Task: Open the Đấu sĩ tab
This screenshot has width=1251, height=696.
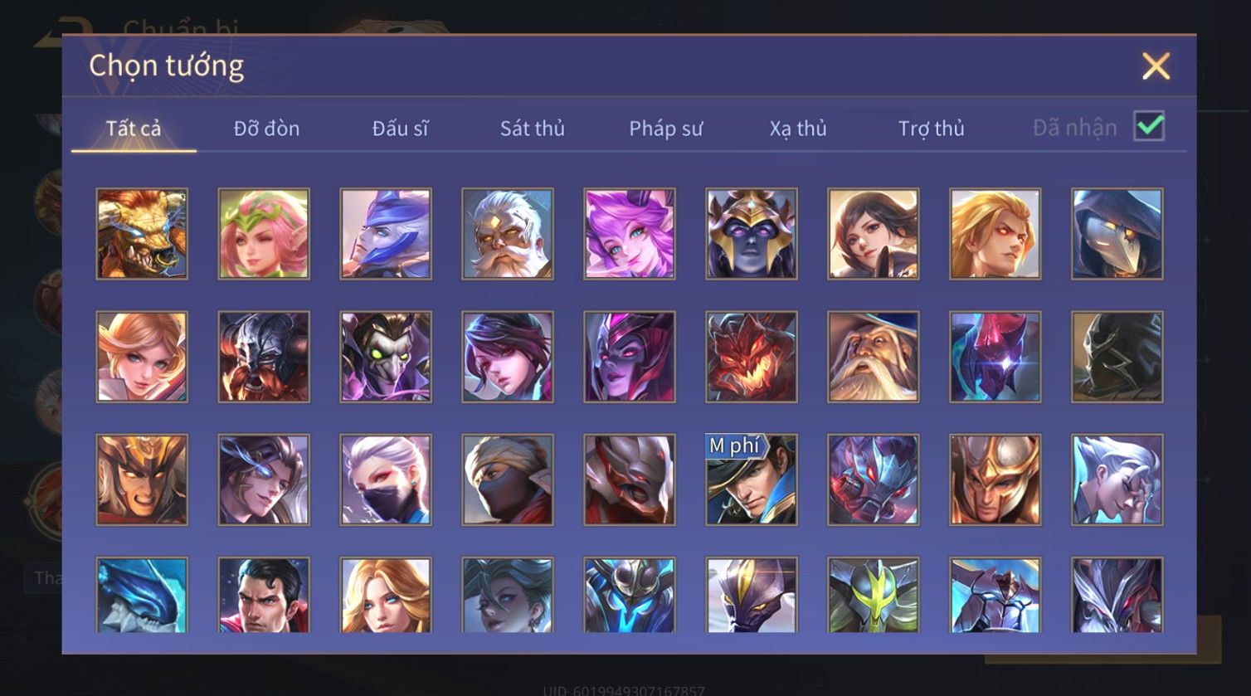Action: (400, 129)
